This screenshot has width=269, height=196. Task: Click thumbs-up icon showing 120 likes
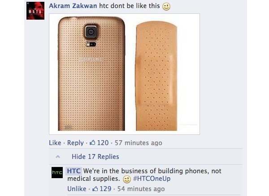pyautogui.click(x=92, y=143)
